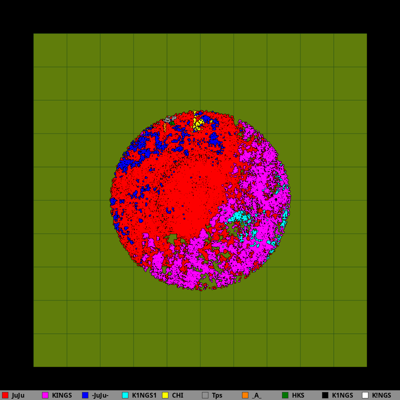Select the 'K!NGS' label beside white swatch
This screenshot has width=400, height=400.
coord(381,396)
